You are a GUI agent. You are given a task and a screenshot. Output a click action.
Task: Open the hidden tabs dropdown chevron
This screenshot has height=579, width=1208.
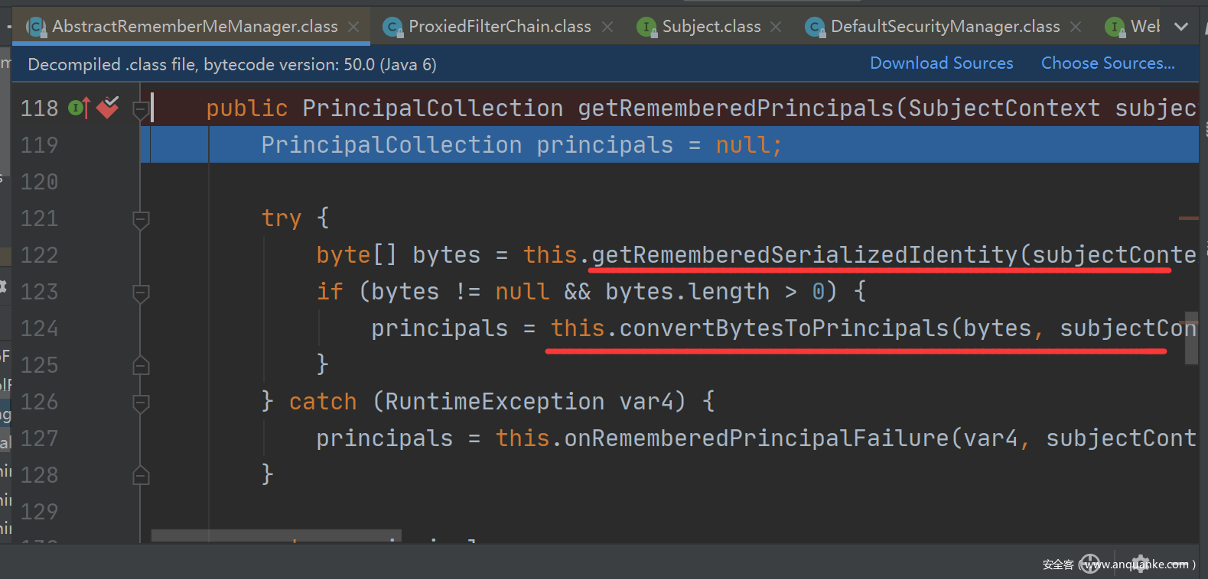pos(1181,27)
